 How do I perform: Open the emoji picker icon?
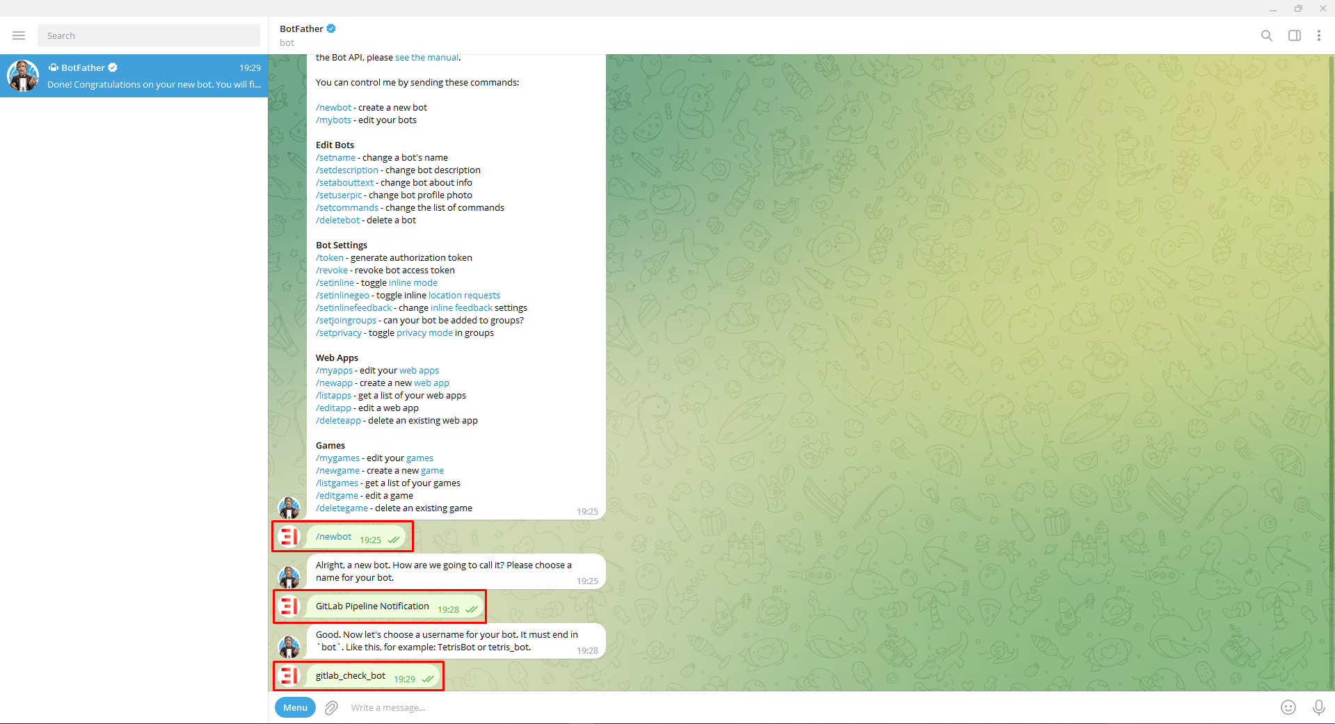coord(1288,707)
